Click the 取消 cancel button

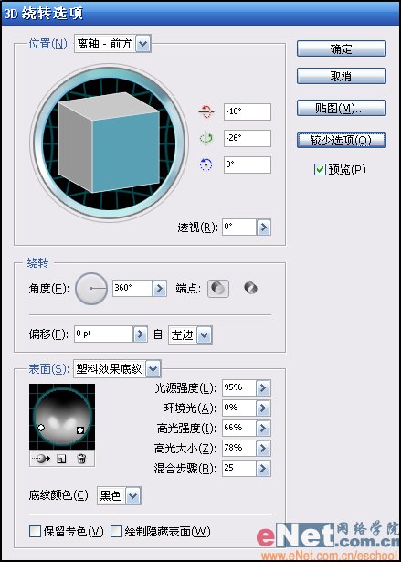pos(341,77)
